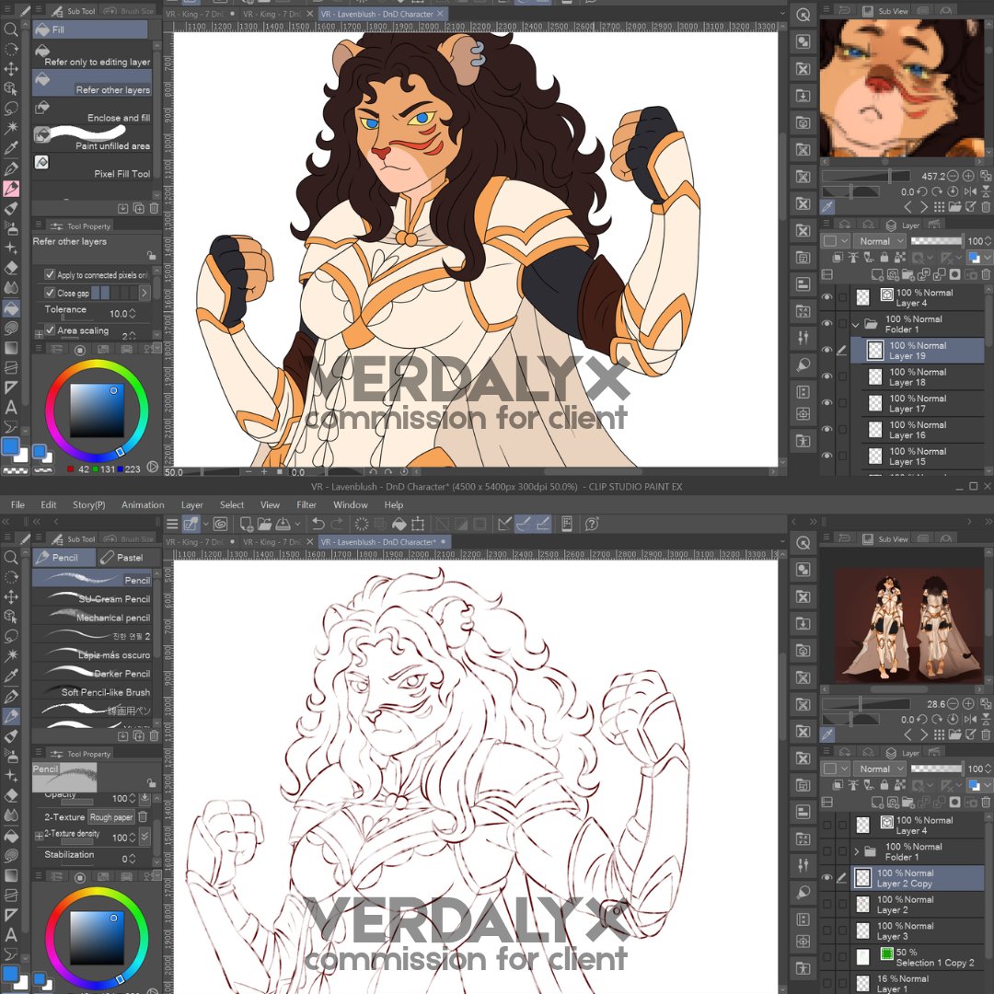Choose the Darker Pencil sub tool
994x994 pixels.
94,674
